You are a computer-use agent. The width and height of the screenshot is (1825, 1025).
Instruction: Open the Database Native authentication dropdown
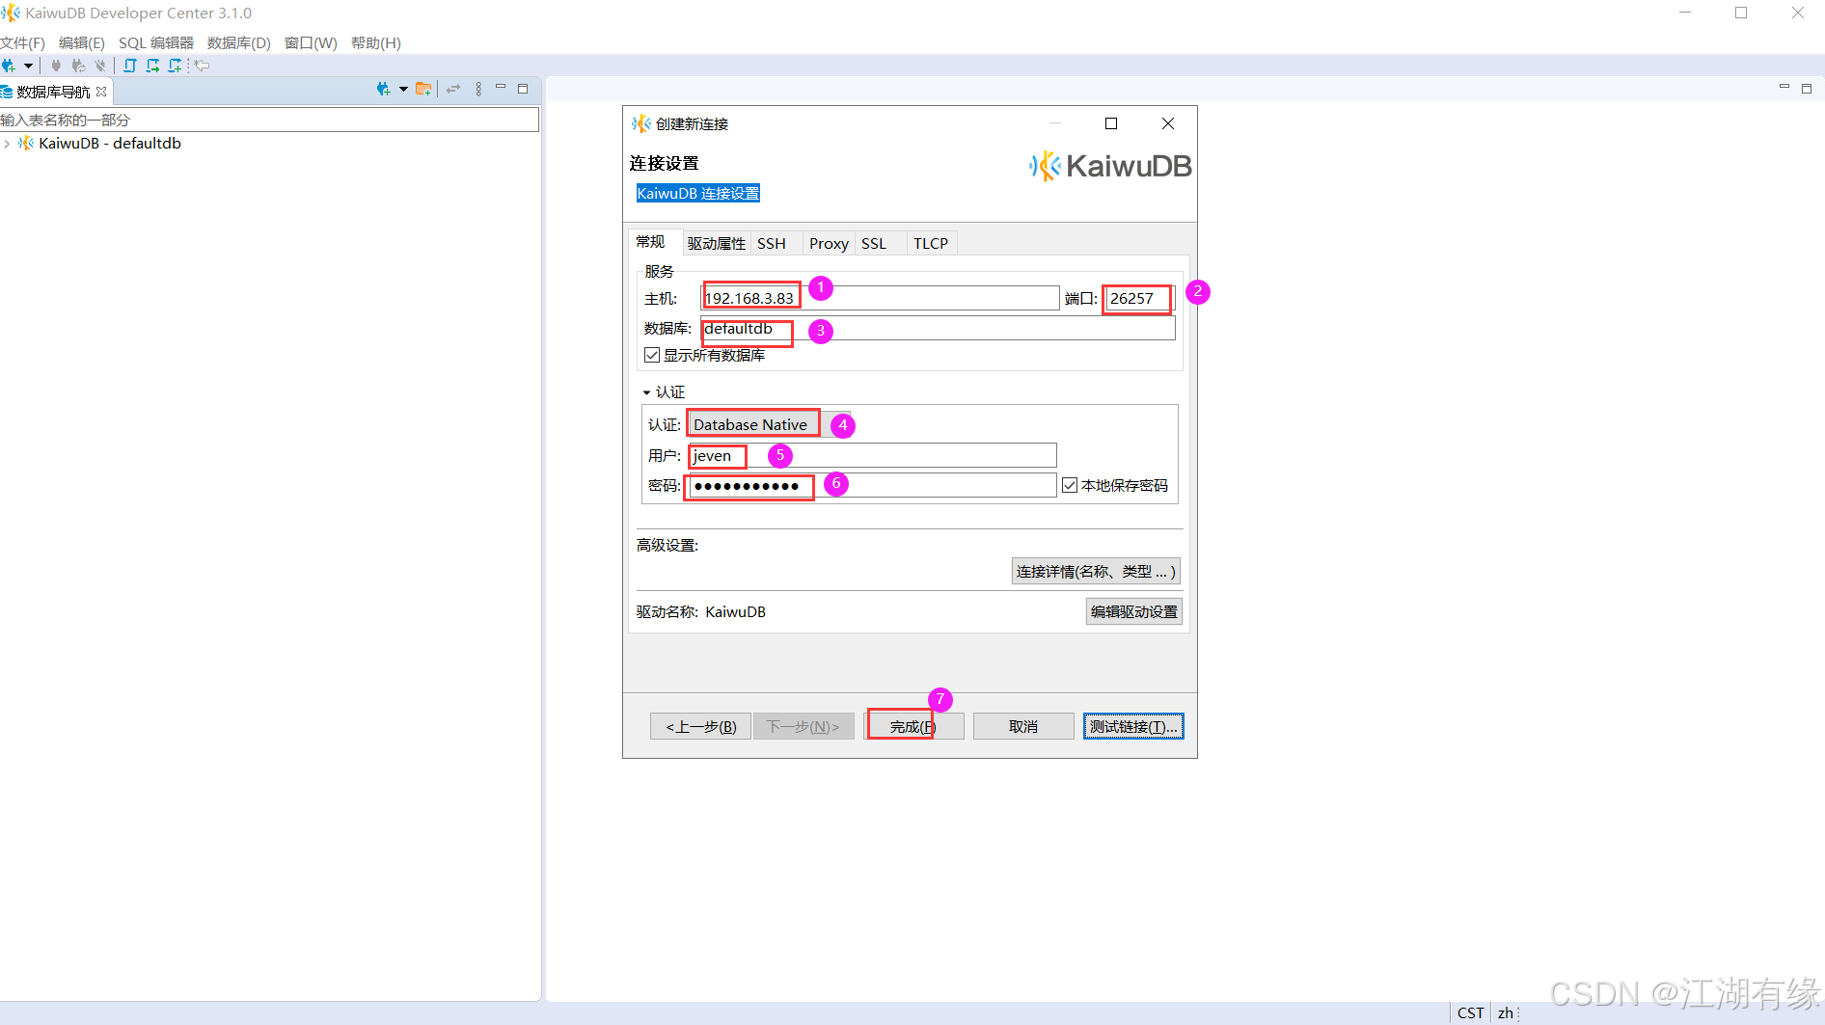(x=767, y=424)
